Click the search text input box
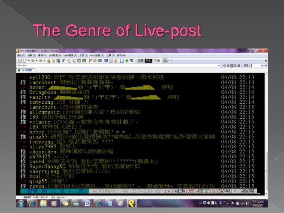This screenshot has height=213, width=284. [x=256, y=65]
